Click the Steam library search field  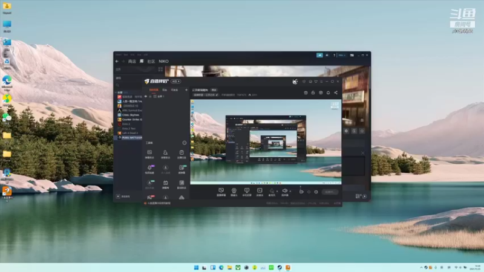coord(129,85)
